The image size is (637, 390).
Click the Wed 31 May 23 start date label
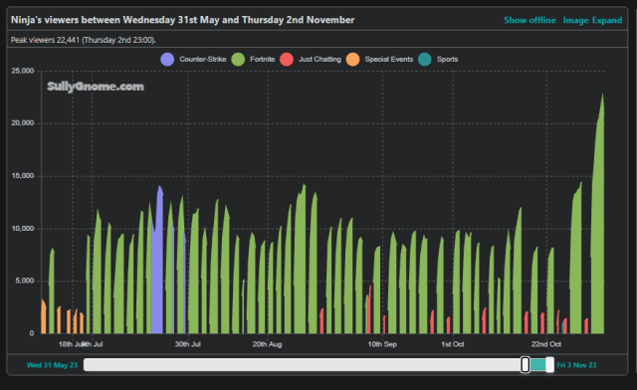[x=52, y=365]
